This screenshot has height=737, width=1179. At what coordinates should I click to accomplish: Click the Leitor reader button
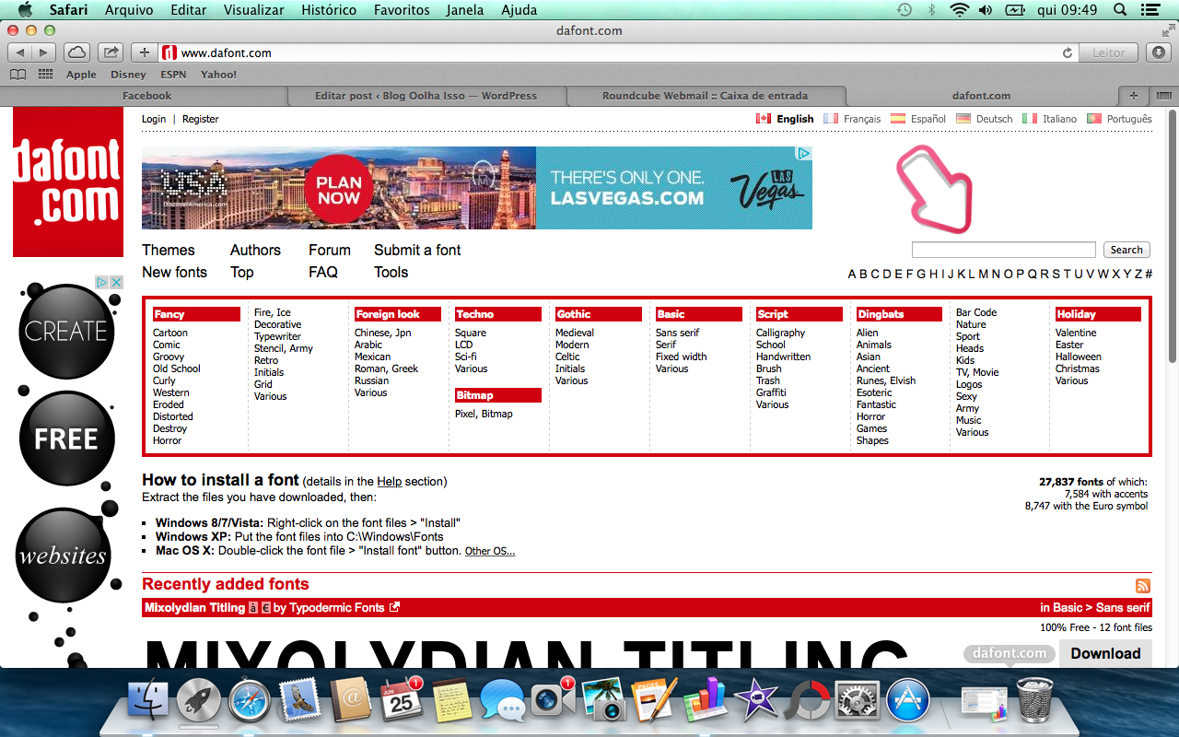point(1109,53)
